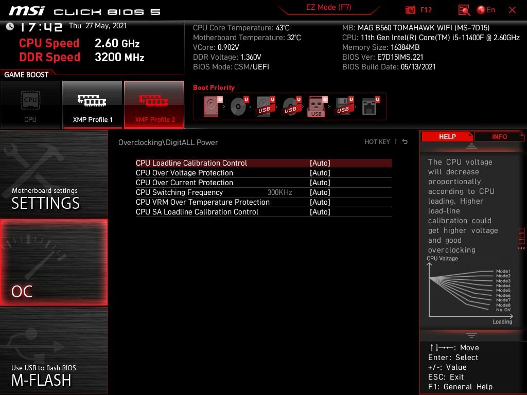The width and height of the screenshot is (527, 395).
Task: Switch to the HELP tab
Action: pyautogui.click(x=447, y=136)
